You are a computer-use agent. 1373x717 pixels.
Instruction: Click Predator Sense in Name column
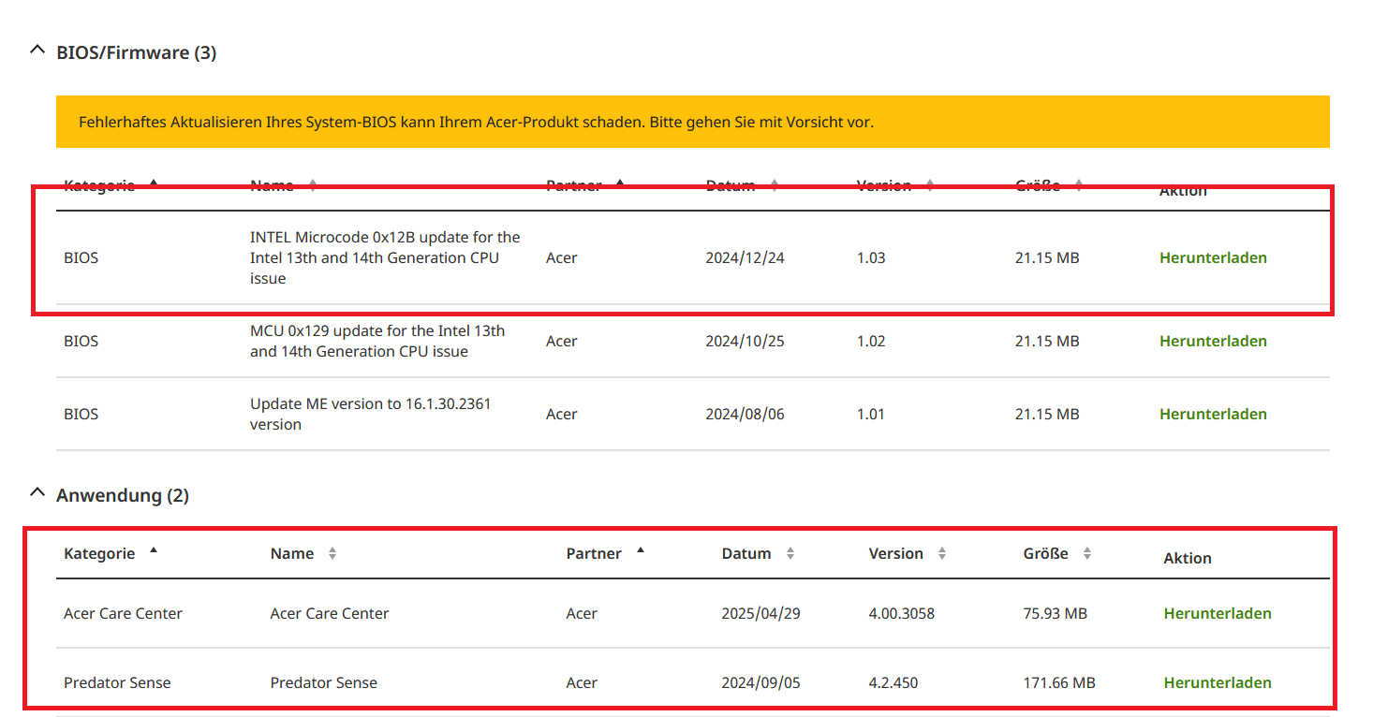pyautogui.click(x=324, y=682)
